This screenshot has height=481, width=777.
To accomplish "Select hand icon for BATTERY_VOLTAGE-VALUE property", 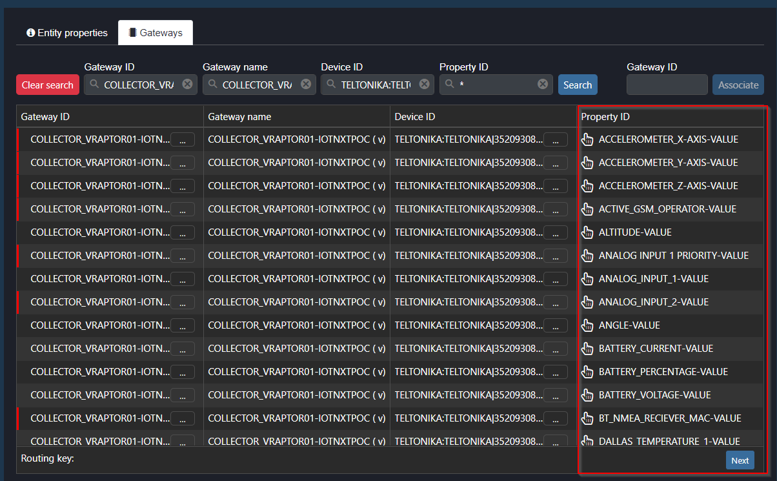I will [587, 395].
